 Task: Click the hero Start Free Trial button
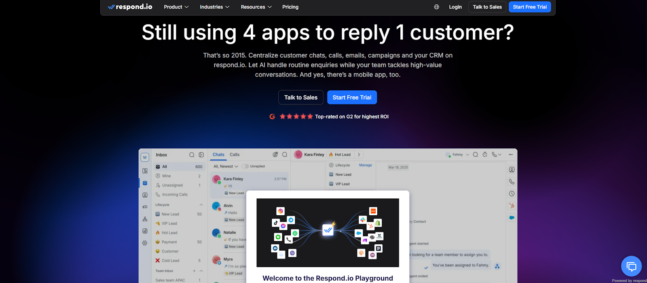(x=352, y=97)
